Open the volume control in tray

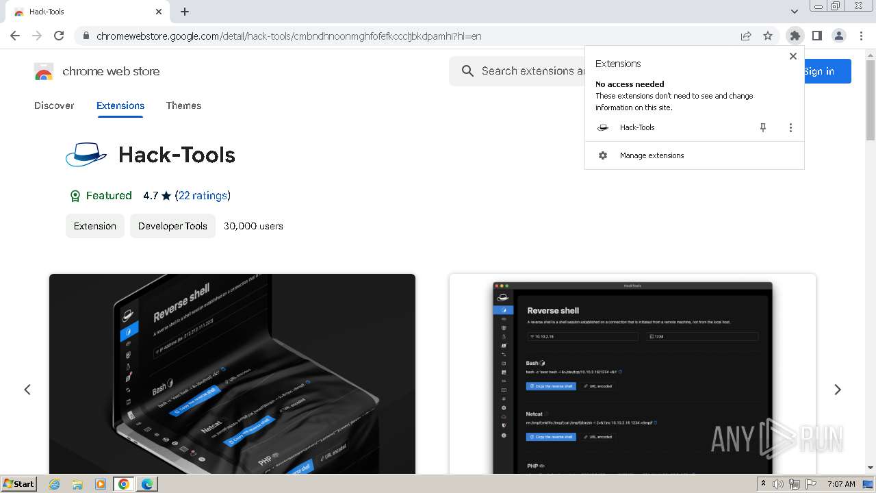(x=778, y=484)
